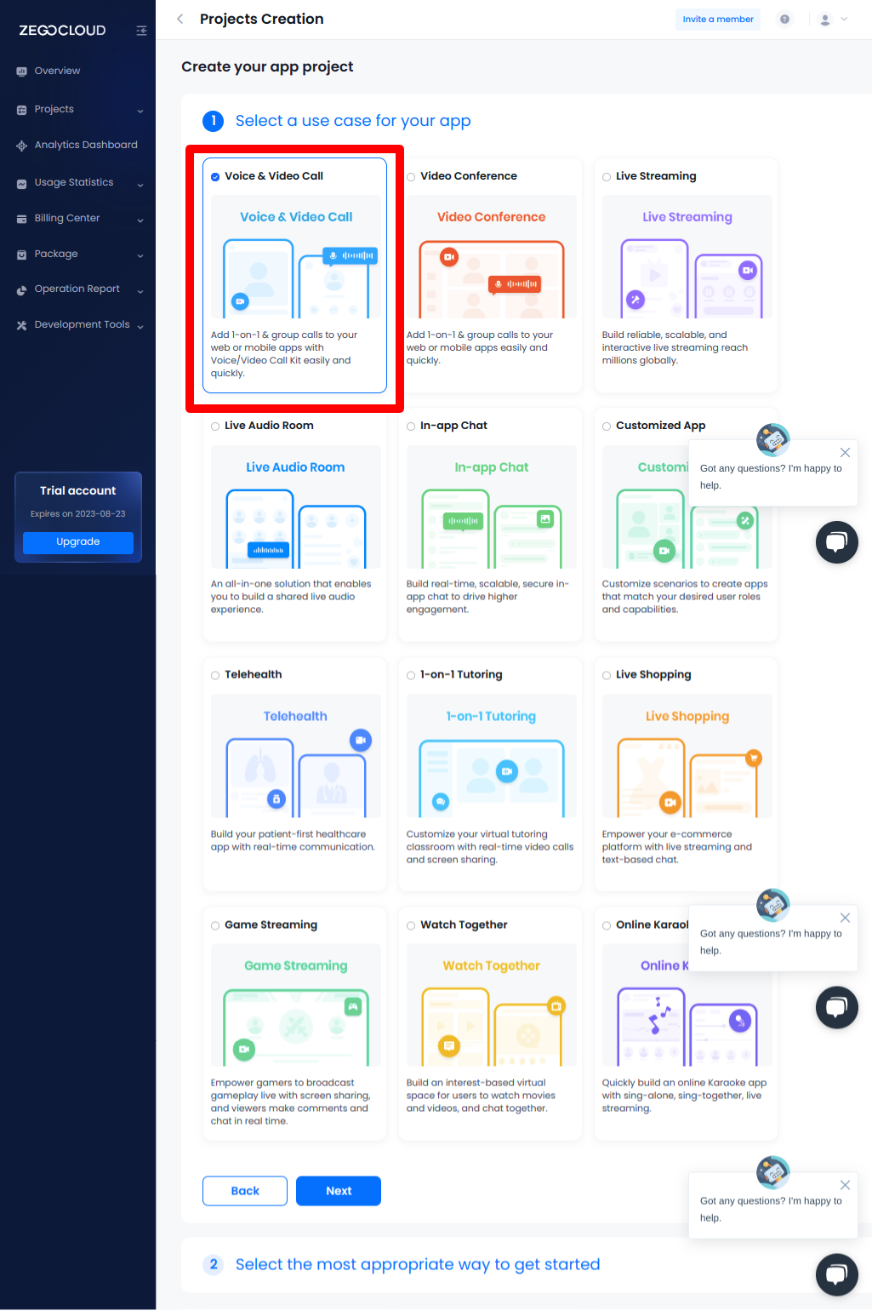Click Next to proceed to step two
Image resolution: width=872 pixels, height=1311 pixels.
(338, 1190)
